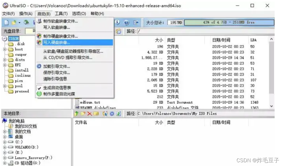Expand the dists folder in disc tree

tap(5, 60)
